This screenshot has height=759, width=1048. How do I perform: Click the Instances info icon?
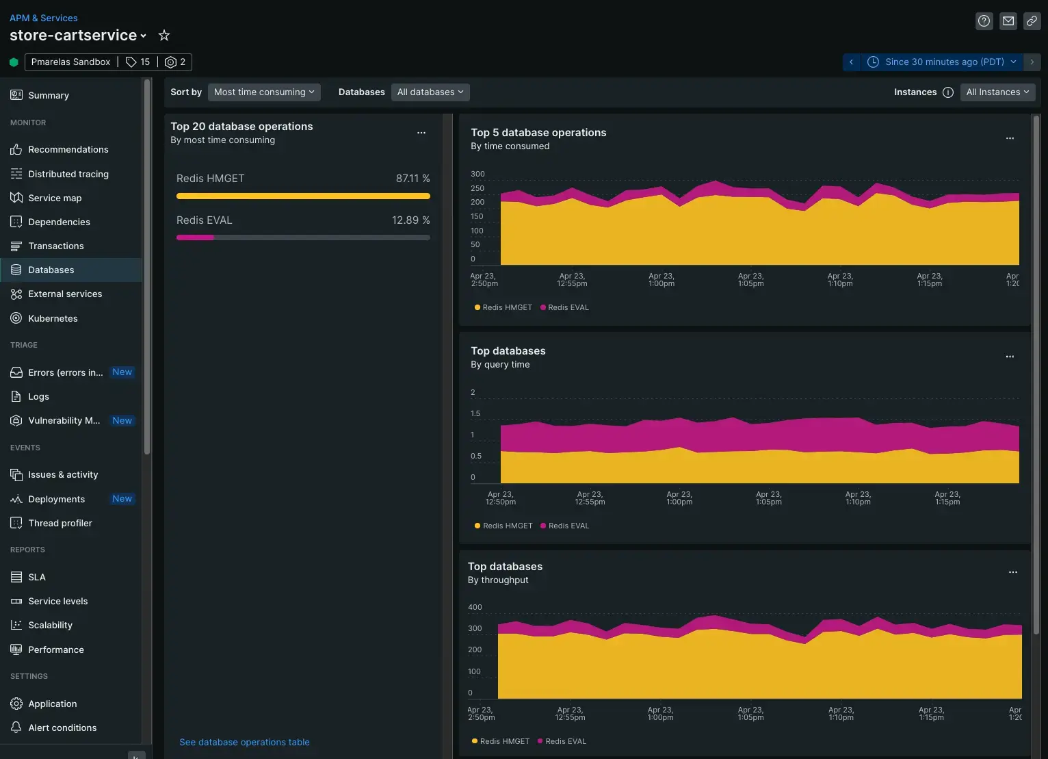pyautogui.click(x=947, y=92)
